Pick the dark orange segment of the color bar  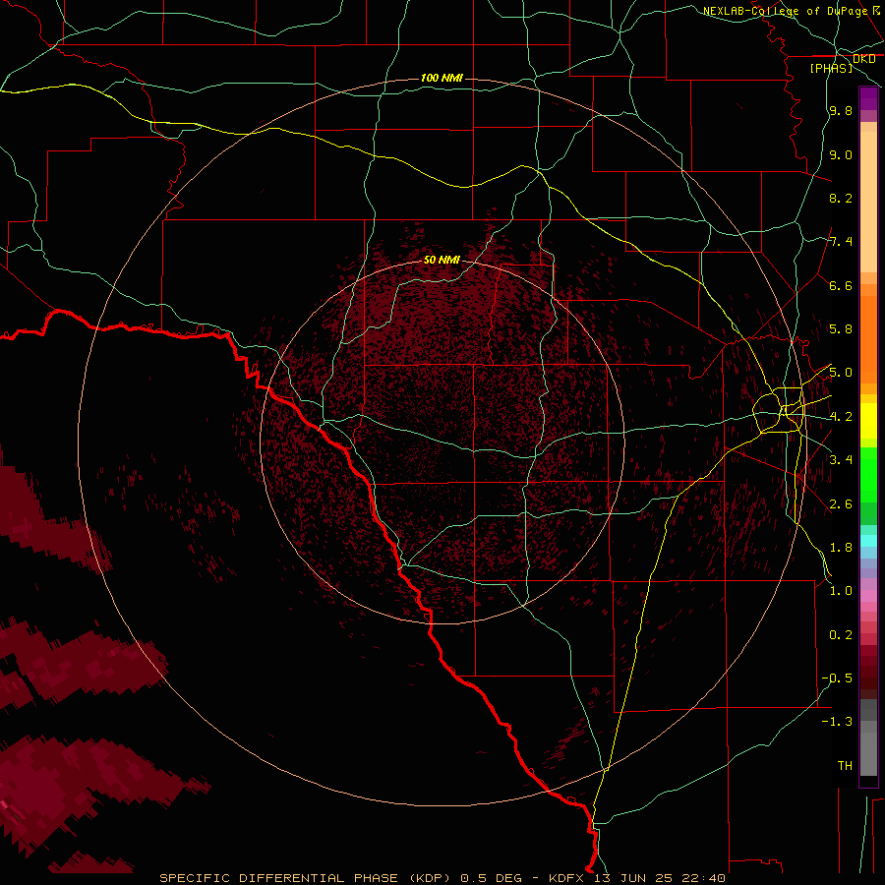[x=868, y=340]
